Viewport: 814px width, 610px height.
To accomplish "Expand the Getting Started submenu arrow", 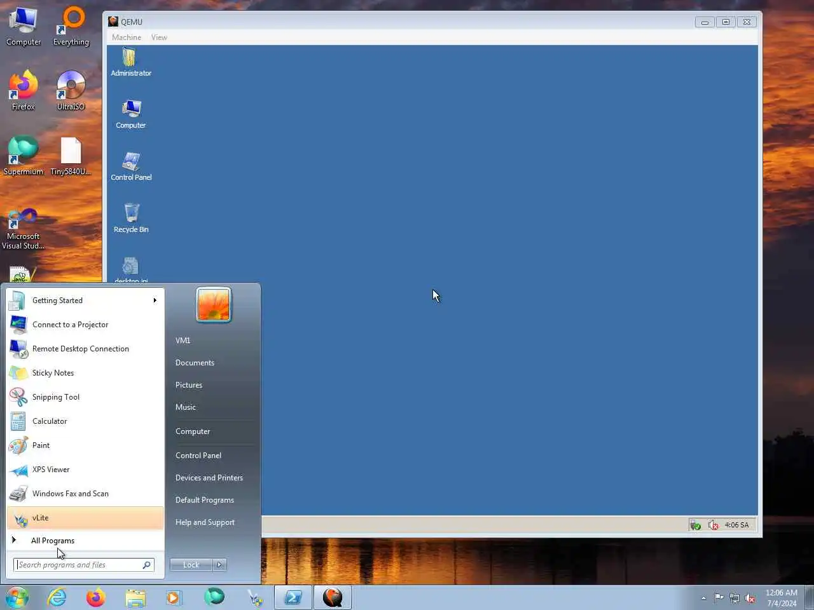I will coord(155,301).
